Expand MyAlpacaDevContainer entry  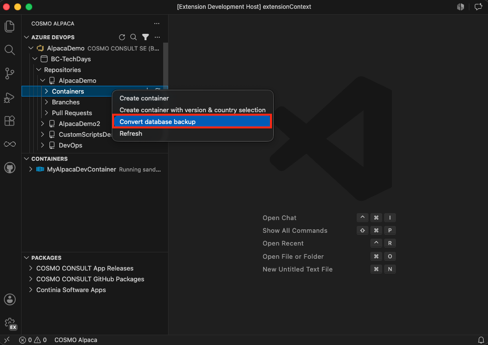[30, 169]
